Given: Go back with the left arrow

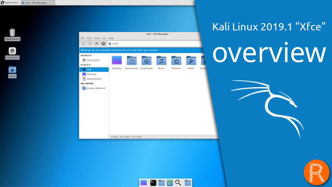Looking at the screenshot, I should click(83, 44).
